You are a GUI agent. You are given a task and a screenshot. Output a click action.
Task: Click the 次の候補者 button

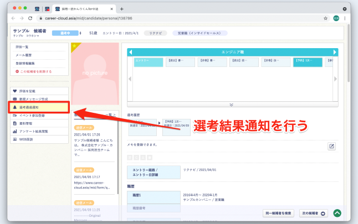tap(314, 213)
